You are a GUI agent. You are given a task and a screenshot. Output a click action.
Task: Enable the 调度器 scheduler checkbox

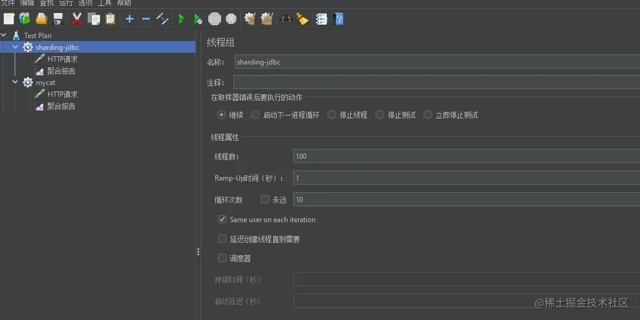click(x=222, y=258)
